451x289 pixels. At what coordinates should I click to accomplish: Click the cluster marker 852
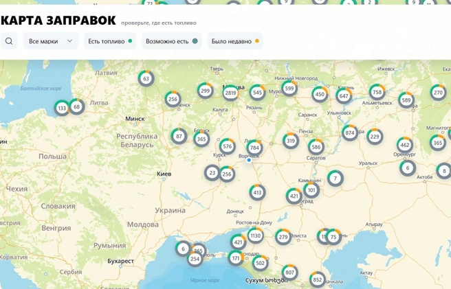[317, 279]
